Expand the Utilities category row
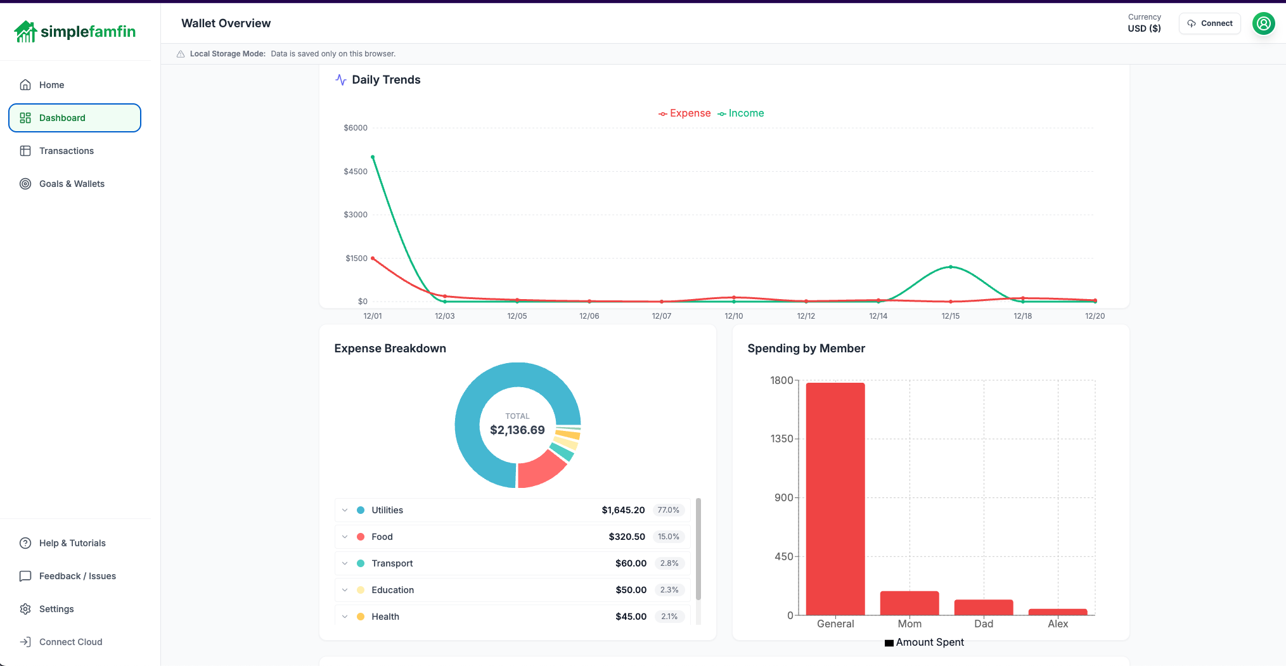 [x=345, y=509]
